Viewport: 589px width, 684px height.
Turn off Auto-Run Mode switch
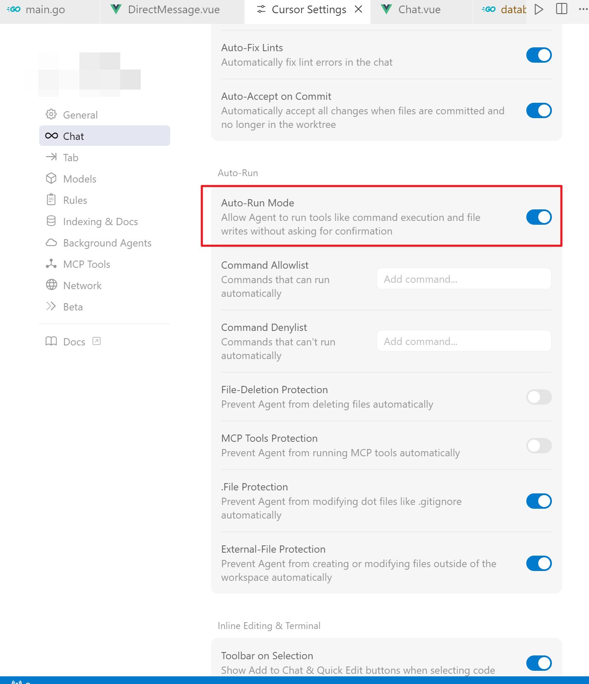tap(539, 217)
